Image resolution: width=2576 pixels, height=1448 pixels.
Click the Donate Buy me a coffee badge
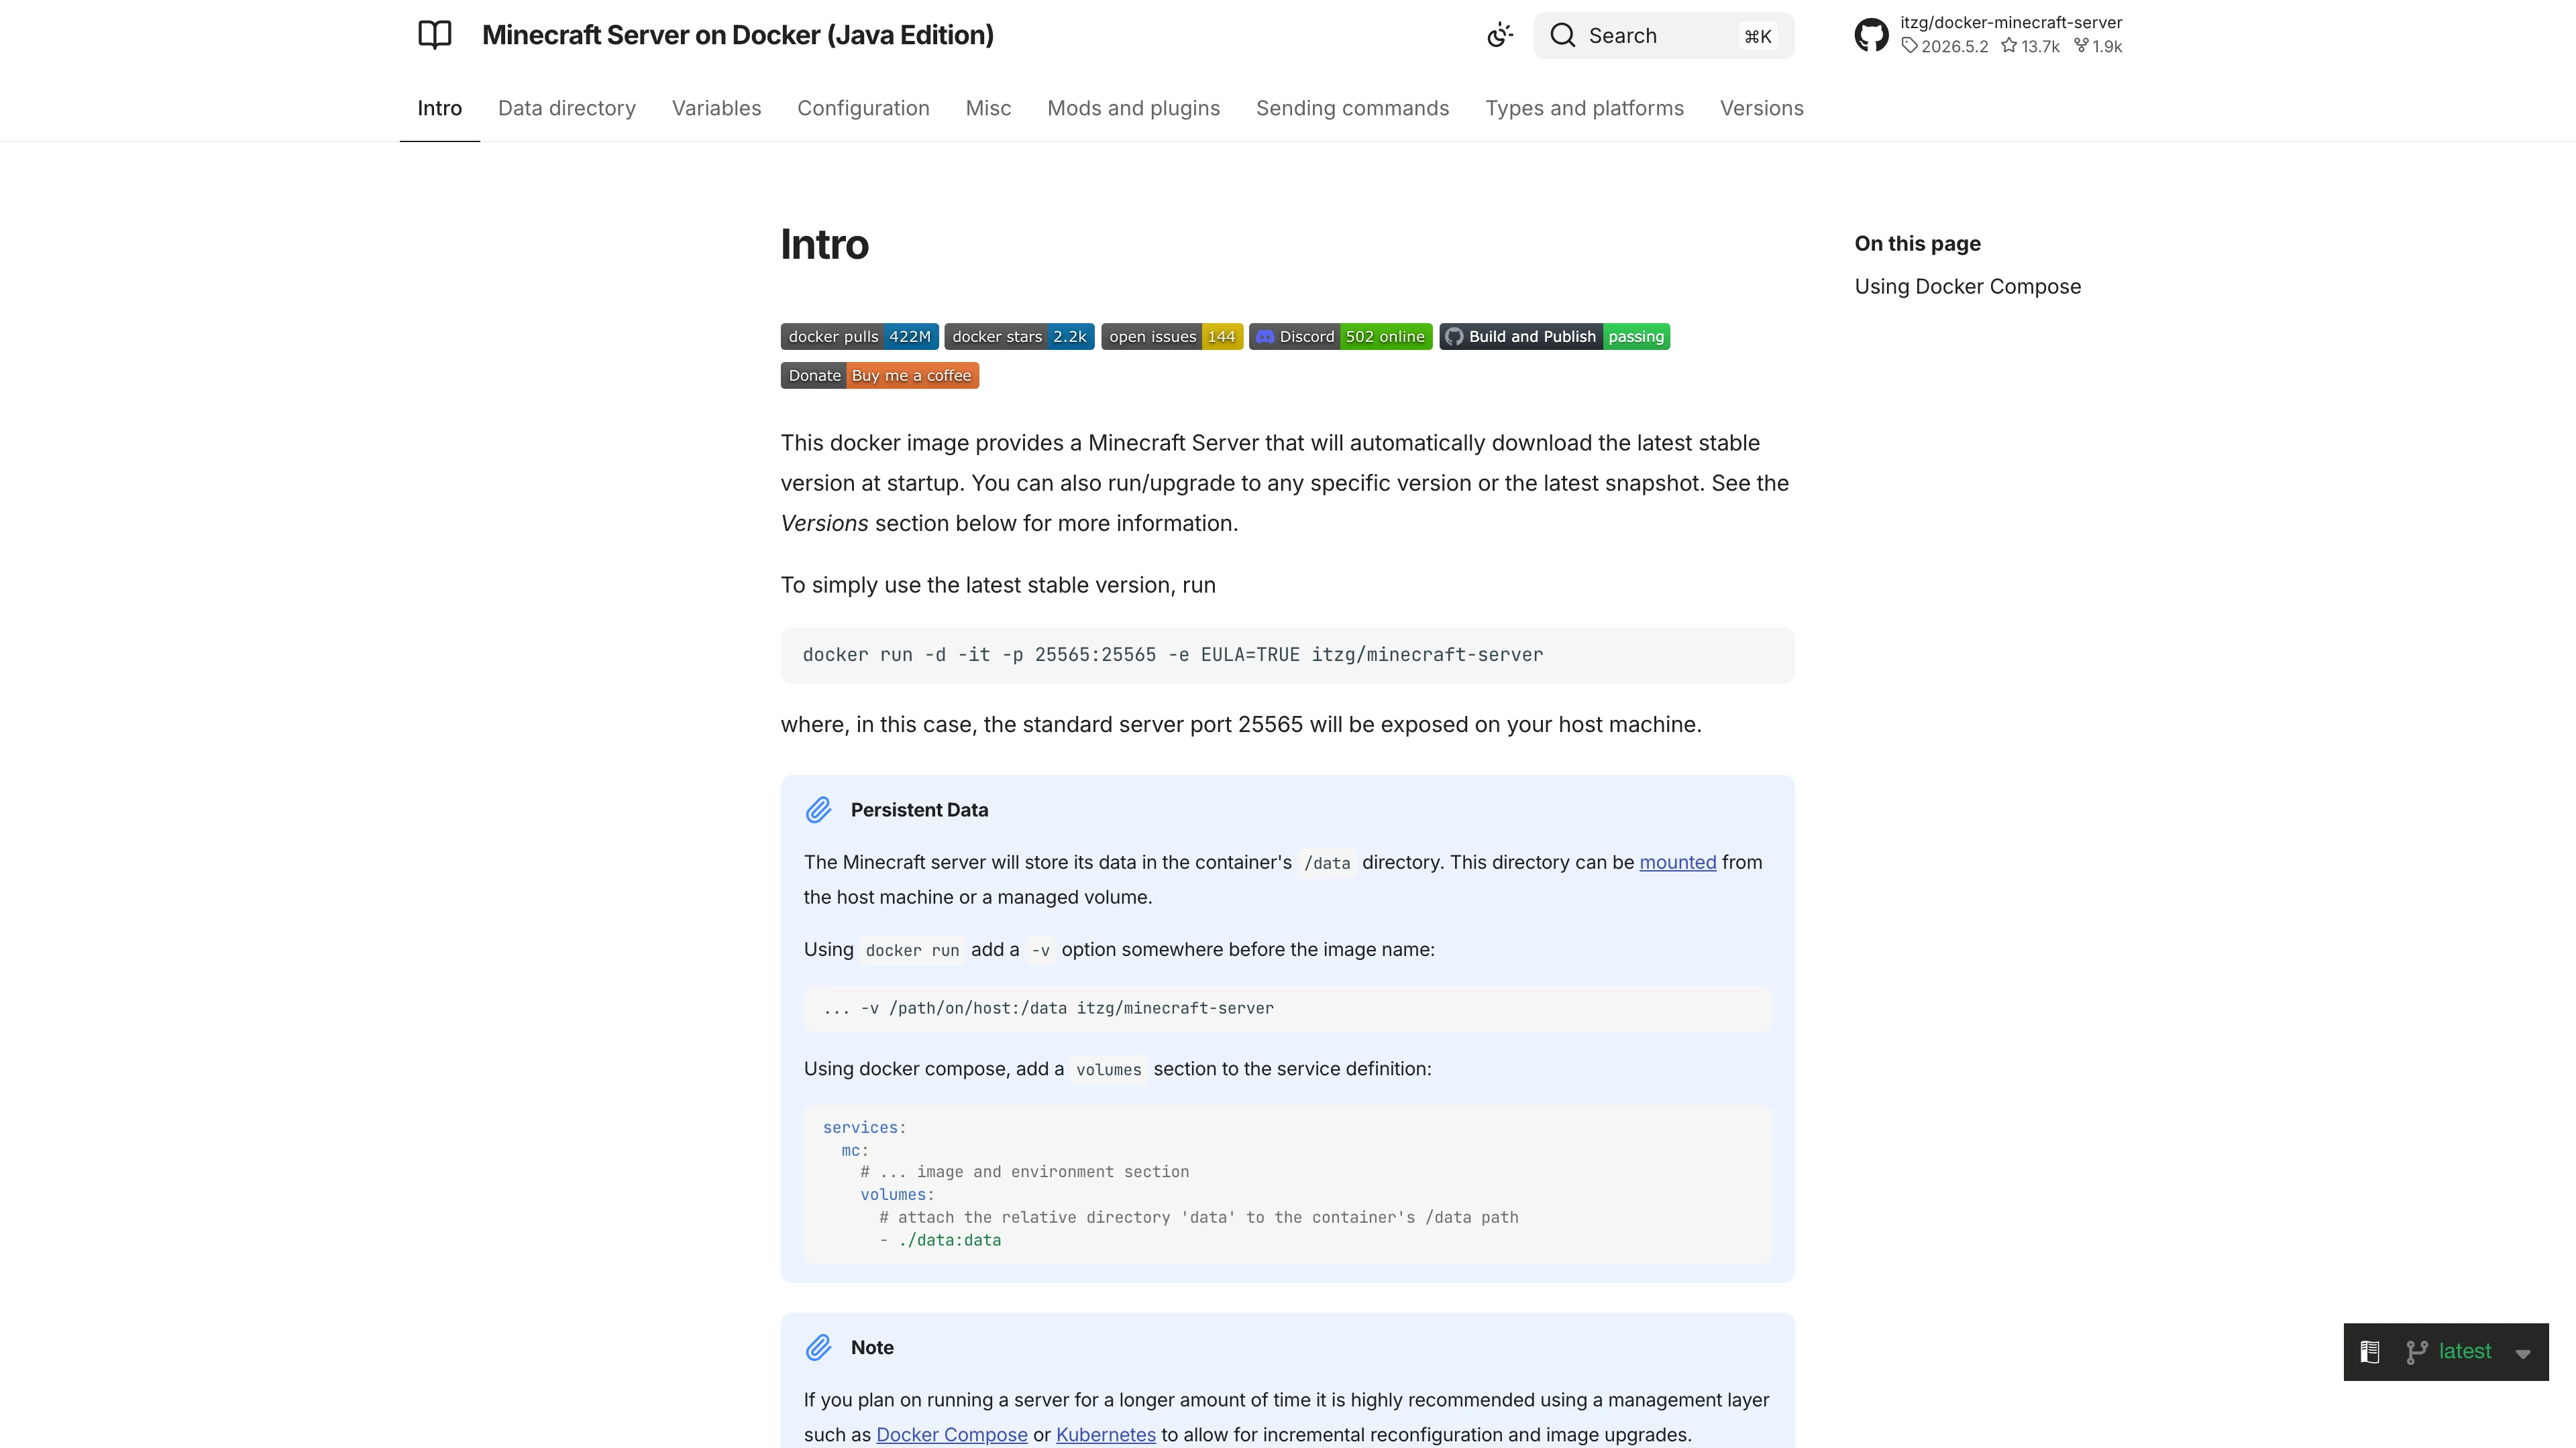click(x=880, y=375)
